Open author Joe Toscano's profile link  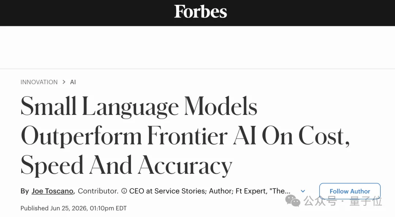coord(53,191)
